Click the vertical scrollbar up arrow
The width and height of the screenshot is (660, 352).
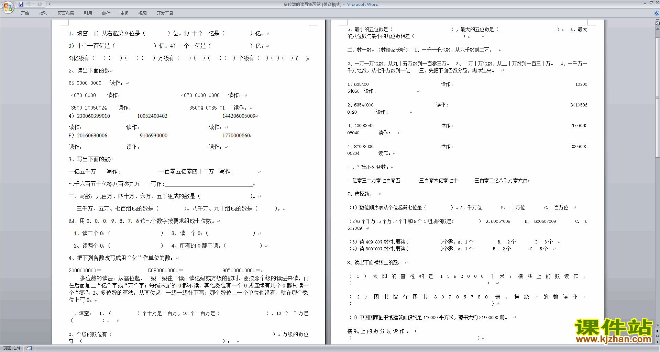tap(658, 28)
